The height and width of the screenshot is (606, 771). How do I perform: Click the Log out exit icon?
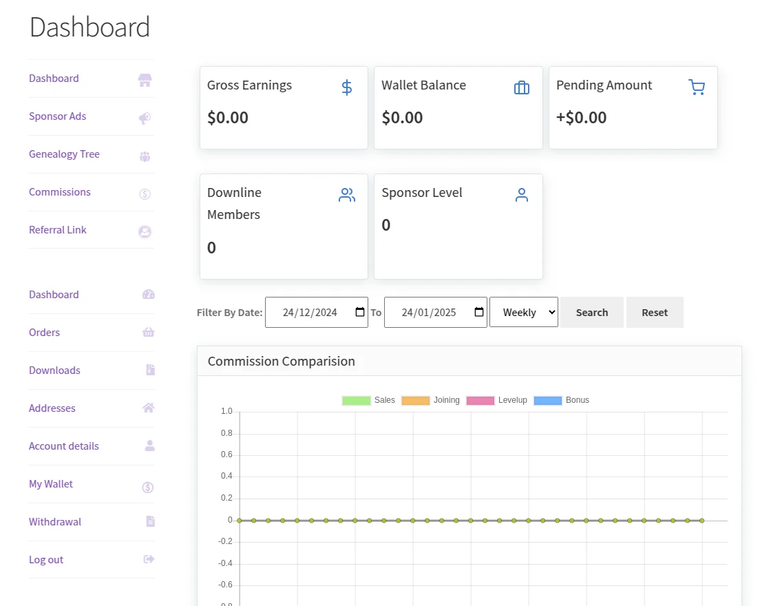[x=149, y=559]
